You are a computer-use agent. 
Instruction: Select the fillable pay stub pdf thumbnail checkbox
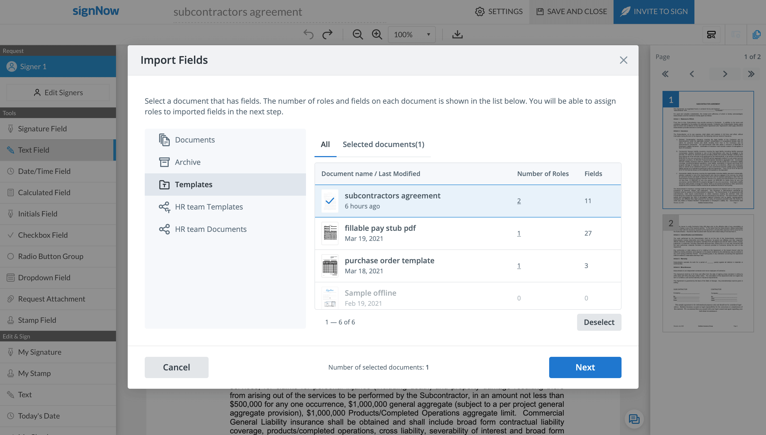[x=330, y=233]
